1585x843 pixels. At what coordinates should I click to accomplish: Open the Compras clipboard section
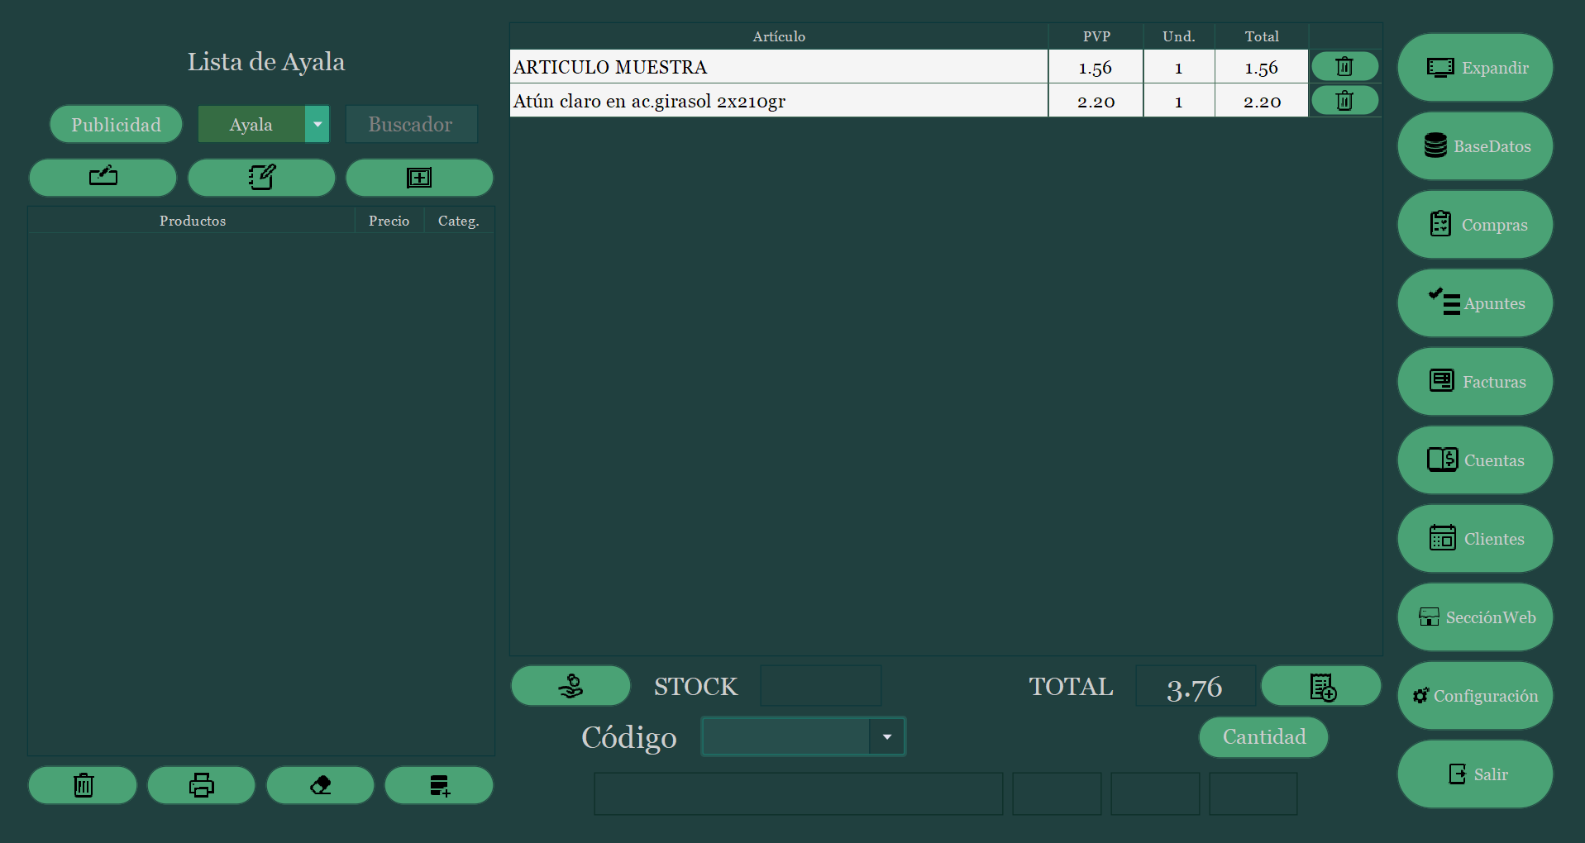click(1475, 225)
